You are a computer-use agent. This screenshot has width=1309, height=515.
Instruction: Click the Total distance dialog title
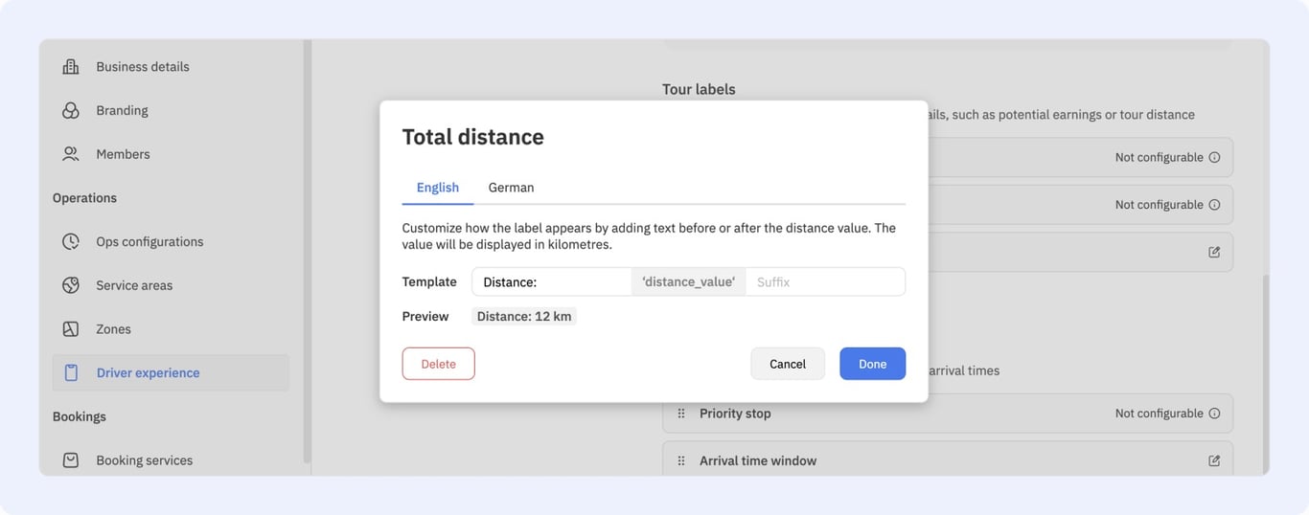(x=473, y=137)
